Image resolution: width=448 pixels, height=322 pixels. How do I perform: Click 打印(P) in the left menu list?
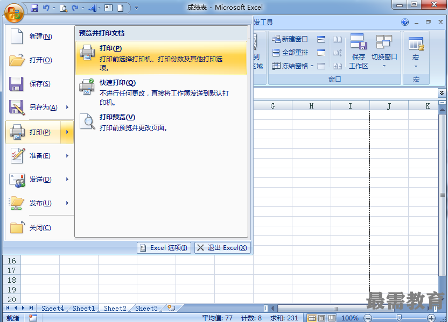33,132
